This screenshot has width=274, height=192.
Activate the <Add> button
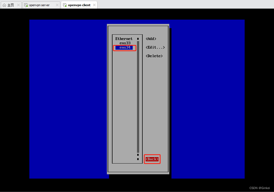pyautogui.click(x=151, y=39)
